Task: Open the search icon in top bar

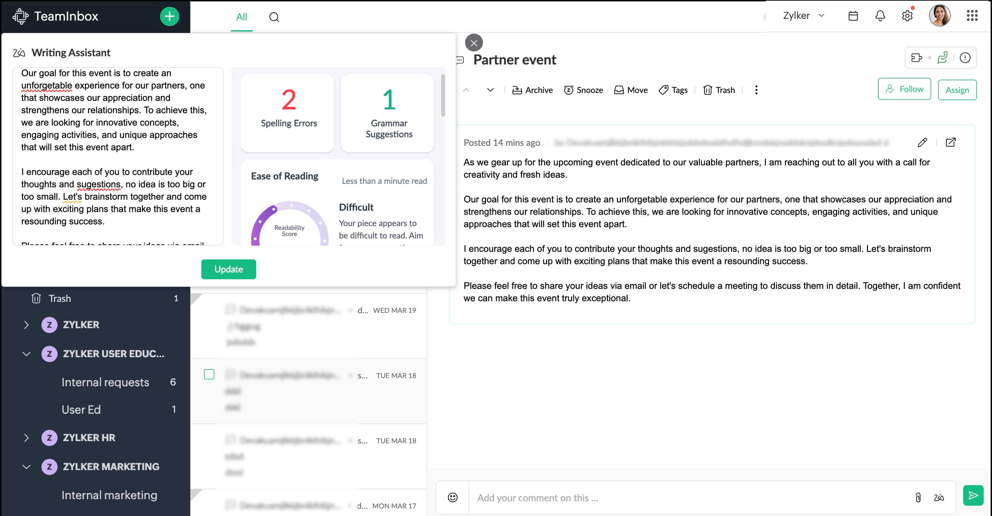Action: 274,17
